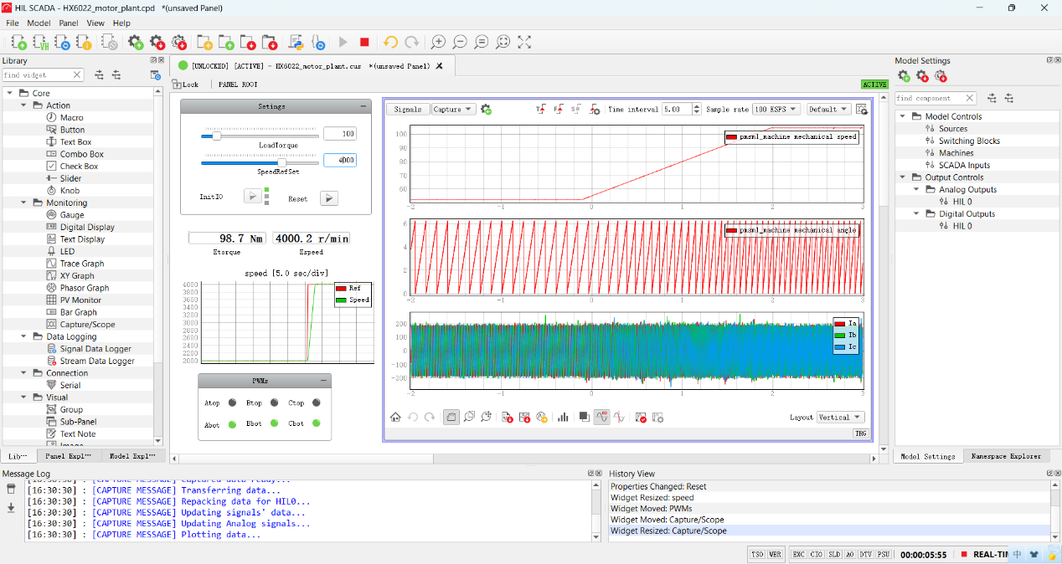Open the Layout Vertical dropdown
This screenshot has width=1062, height=564.
840,418
